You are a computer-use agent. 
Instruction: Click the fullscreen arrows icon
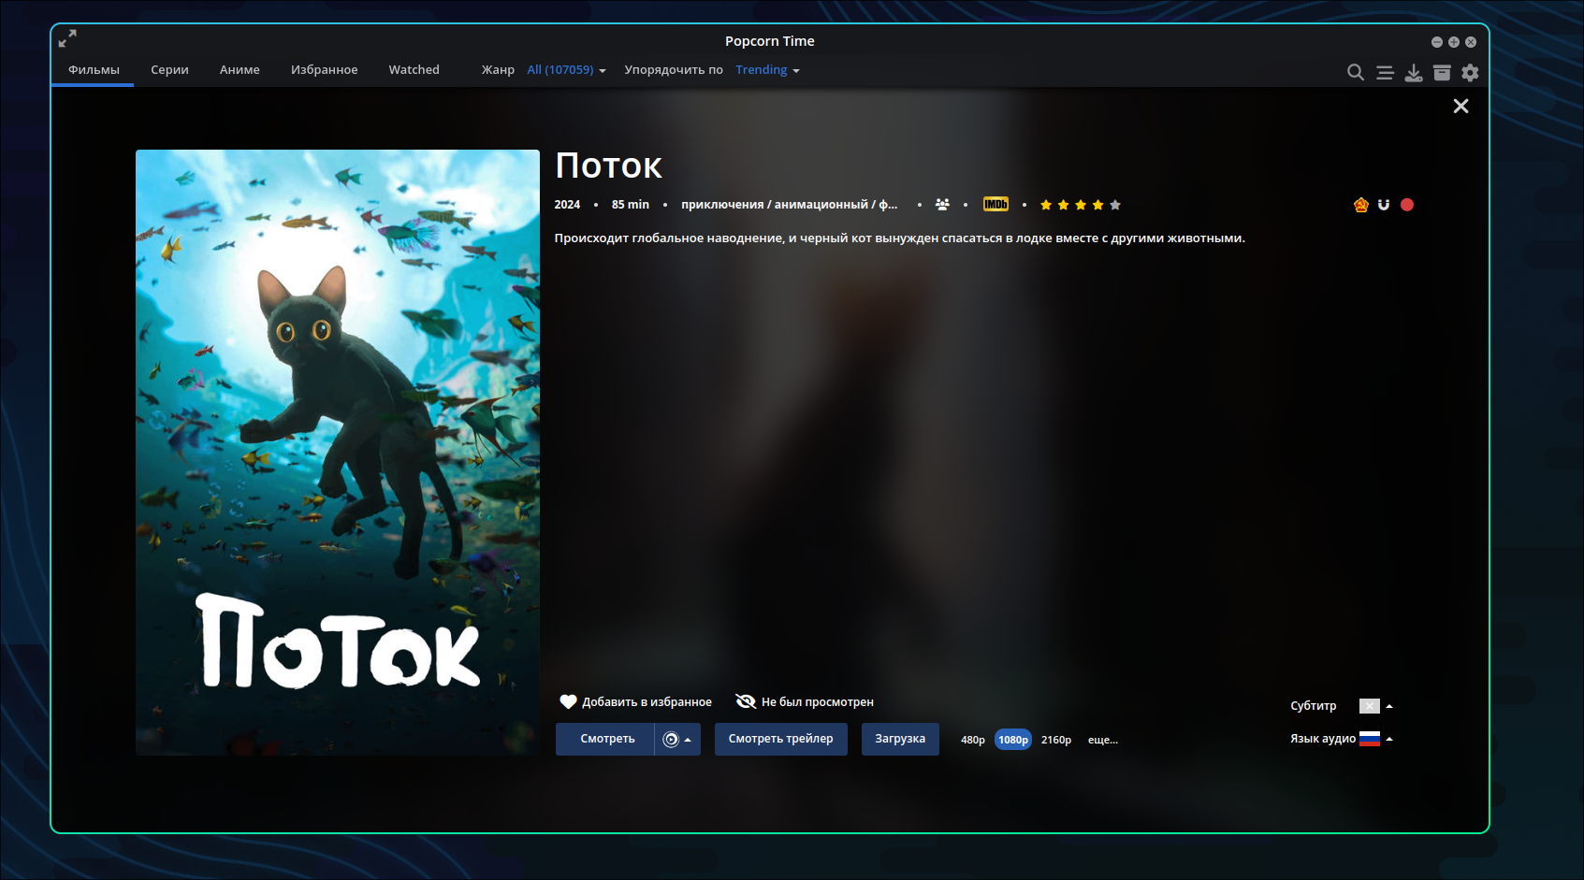(x=67, y=38)
